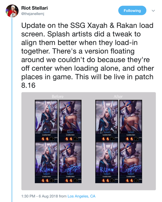Viewport: 162px width, 202px height.
Task: Click summoner spell icons under After top-right Rakan
Action: coord(129,139)
